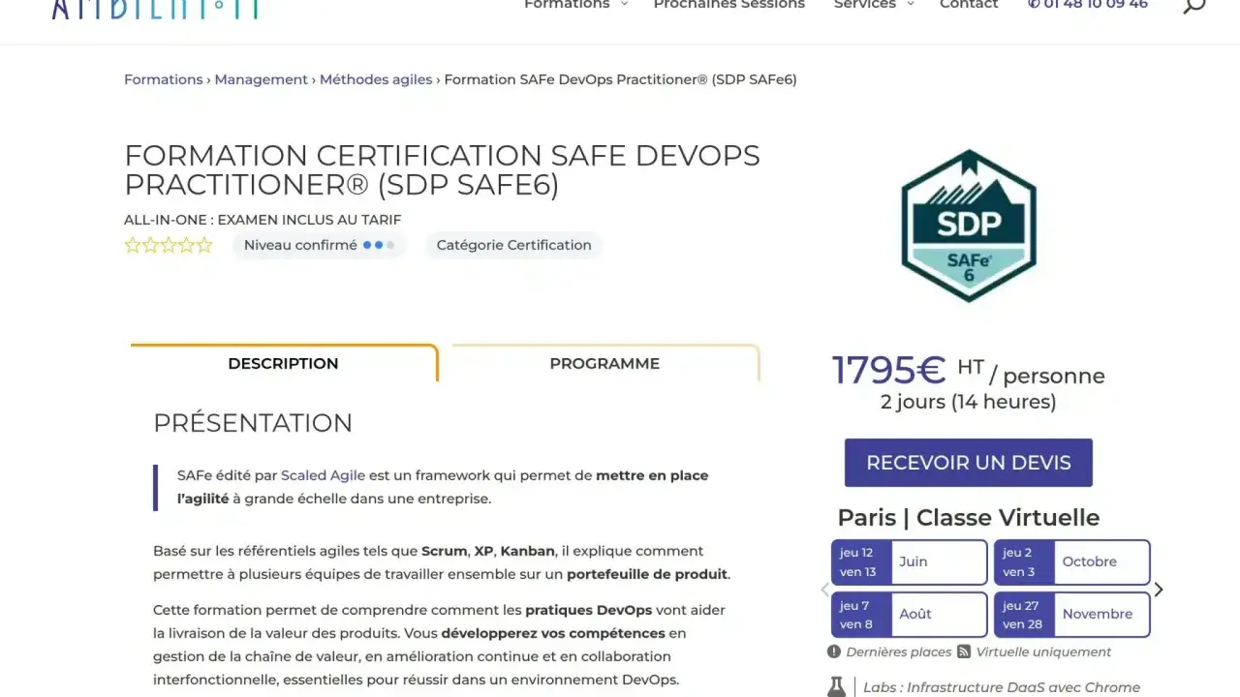Screen dimensions: 1240x697
Task: Go to Méthodes agiles breadcrumb link
Action: pos(376,79)
